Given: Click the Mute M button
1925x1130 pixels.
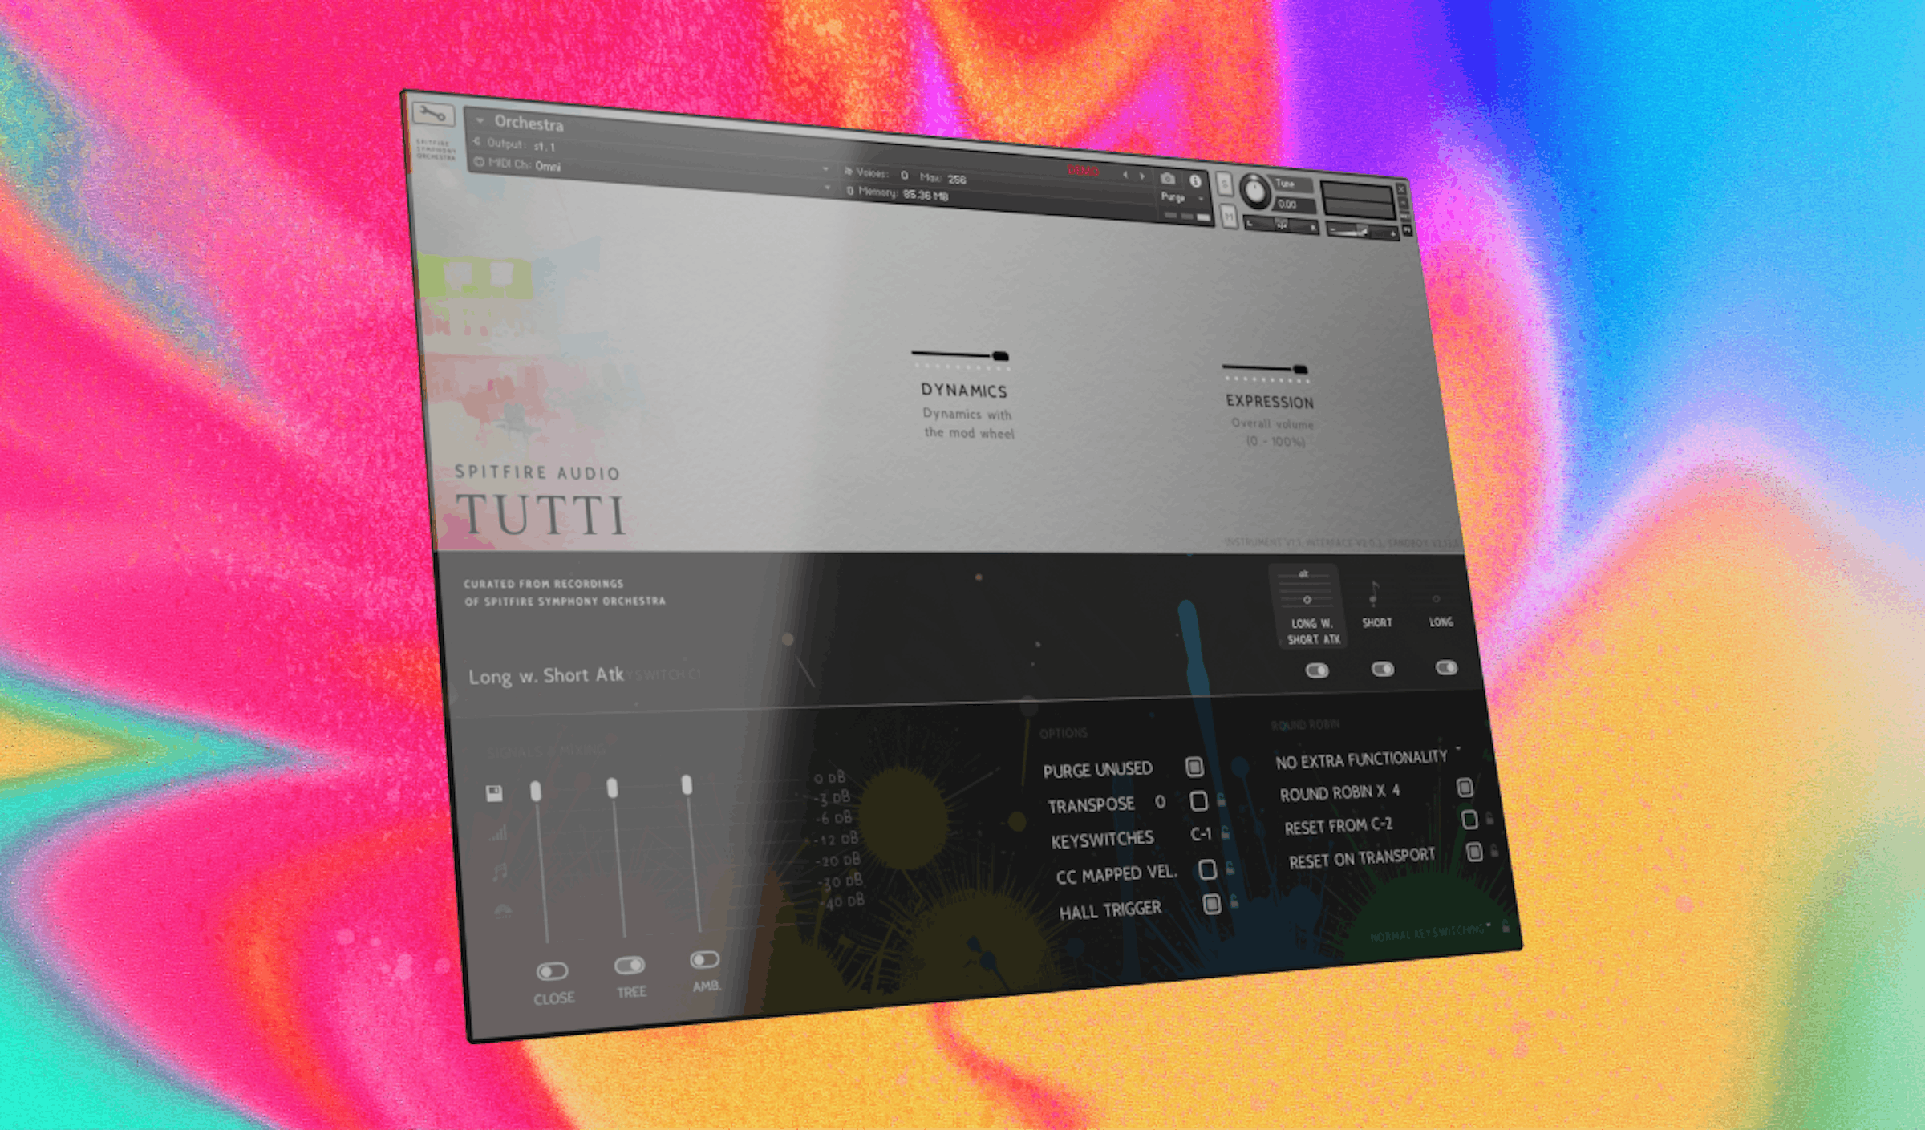Looking at the screenshot, I should click(1229, 217).
